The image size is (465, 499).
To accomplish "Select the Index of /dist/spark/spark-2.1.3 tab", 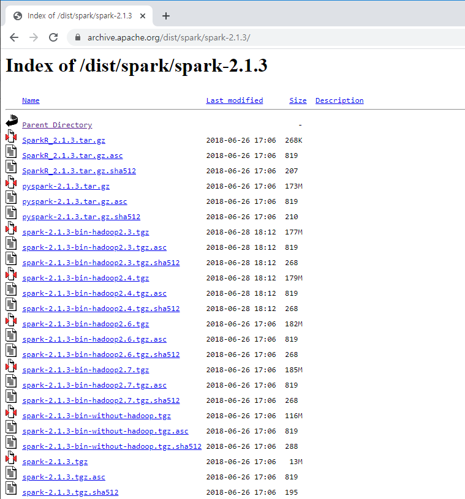I will [78, 16].
